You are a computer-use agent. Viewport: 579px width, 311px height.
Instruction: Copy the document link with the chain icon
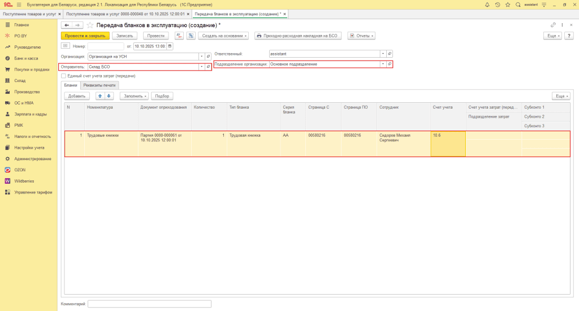(553, 25)
